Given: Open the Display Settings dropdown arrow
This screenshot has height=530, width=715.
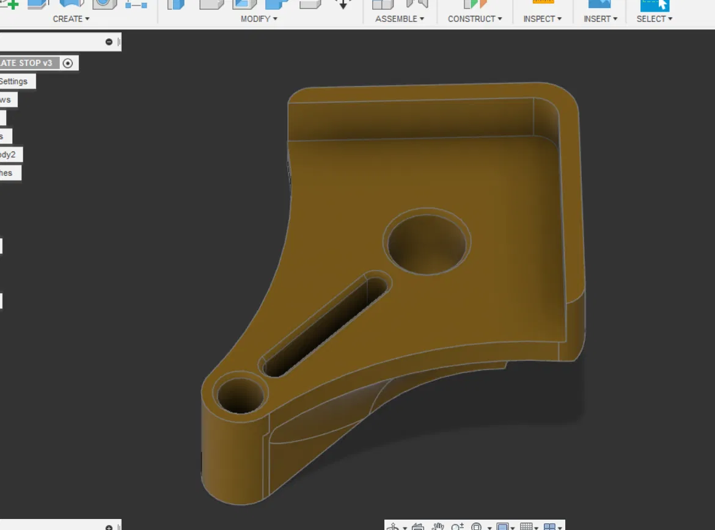Looking at the screenshot, I should pyautogui.click(x=513, y=528).
